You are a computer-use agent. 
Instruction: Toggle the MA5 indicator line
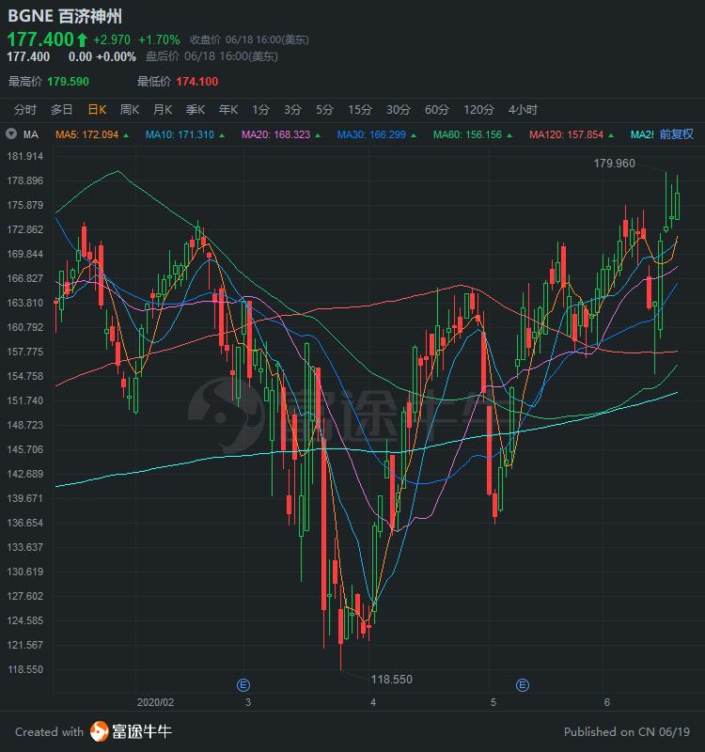(86, 134)
